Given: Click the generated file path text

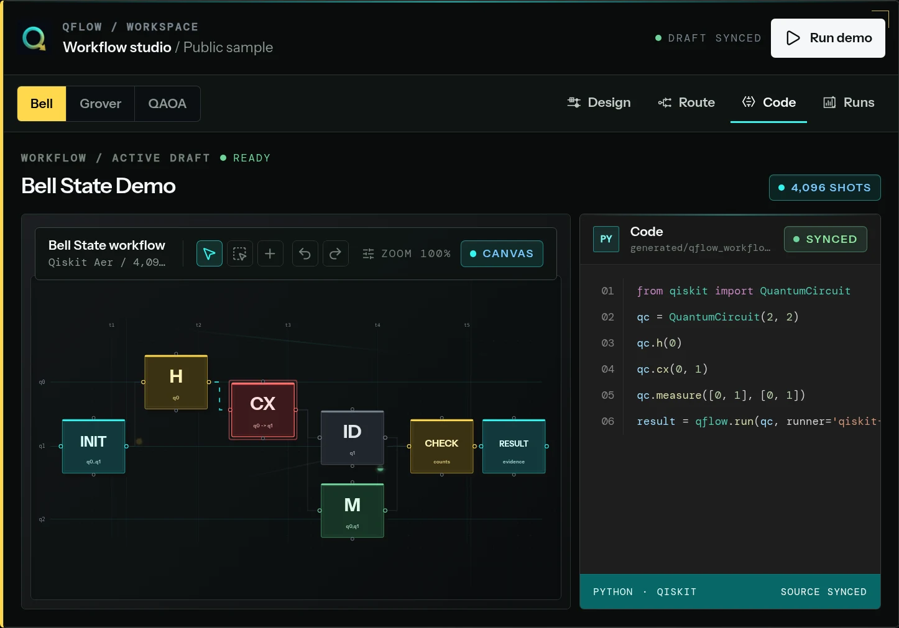Looking at the screenshot, I should [700, 248].
